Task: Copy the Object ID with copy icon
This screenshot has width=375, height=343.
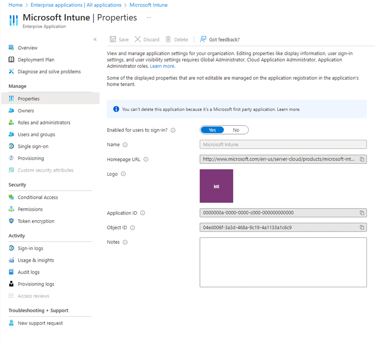Action: (x=362, y=228)
